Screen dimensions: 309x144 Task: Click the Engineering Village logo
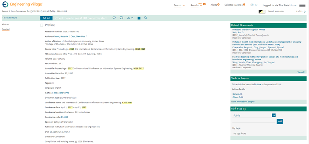[23, 4]
